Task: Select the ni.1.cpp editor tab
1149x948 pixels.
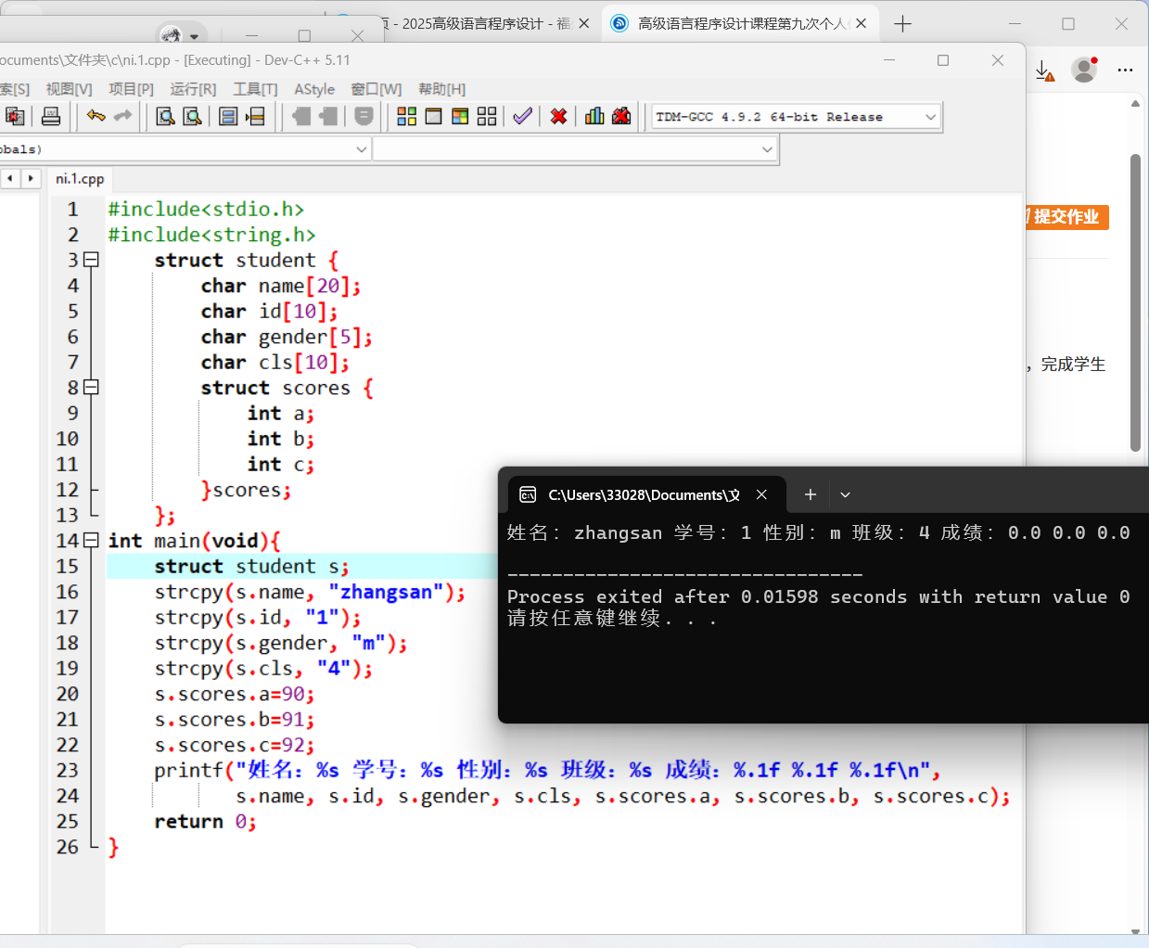Action: click(x=80, y=179)
